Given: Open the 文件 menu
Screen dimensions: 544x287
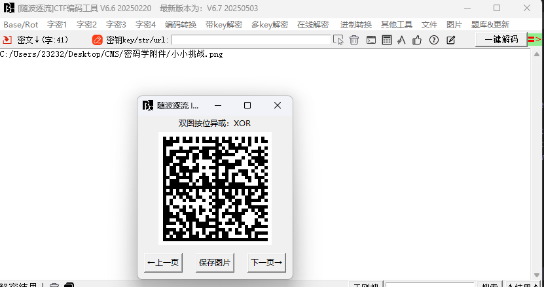Looking at the screenshot, I should tap(429, 25).
